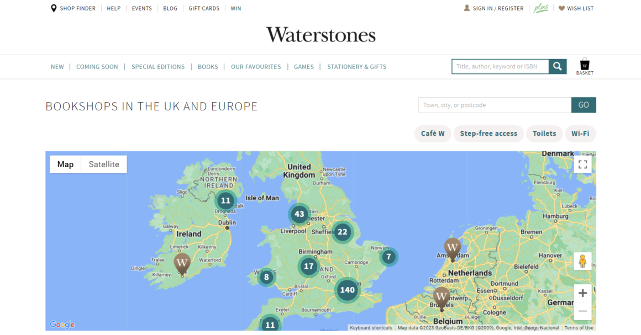Toggle the Wi-Fi filter
Screen dimensions: 641x335
point(580,134)
